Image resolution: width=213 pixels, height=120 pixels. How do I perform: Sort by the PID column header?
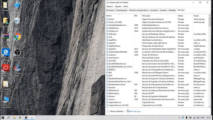137,16
